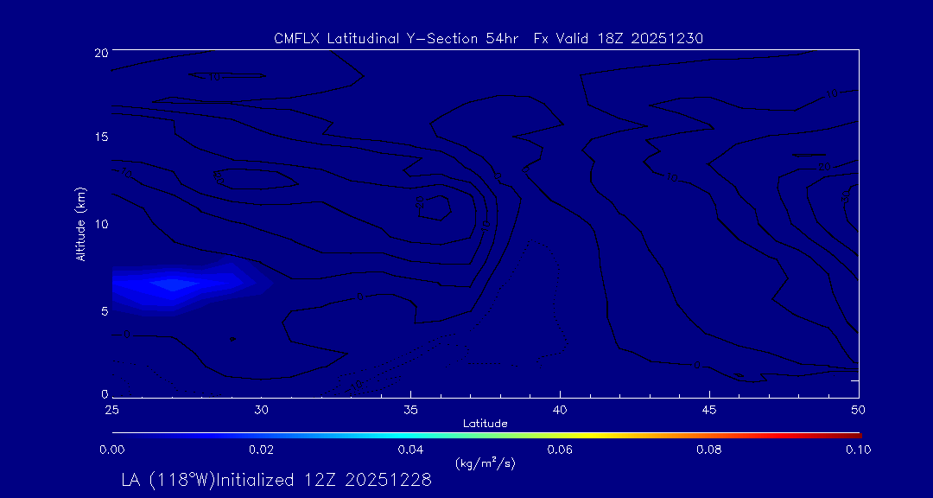The height and width of the screenshot is (498, 933).
Task: Click the "Altitude (km)" y-axis label
Action: click(x=80, y=223)
